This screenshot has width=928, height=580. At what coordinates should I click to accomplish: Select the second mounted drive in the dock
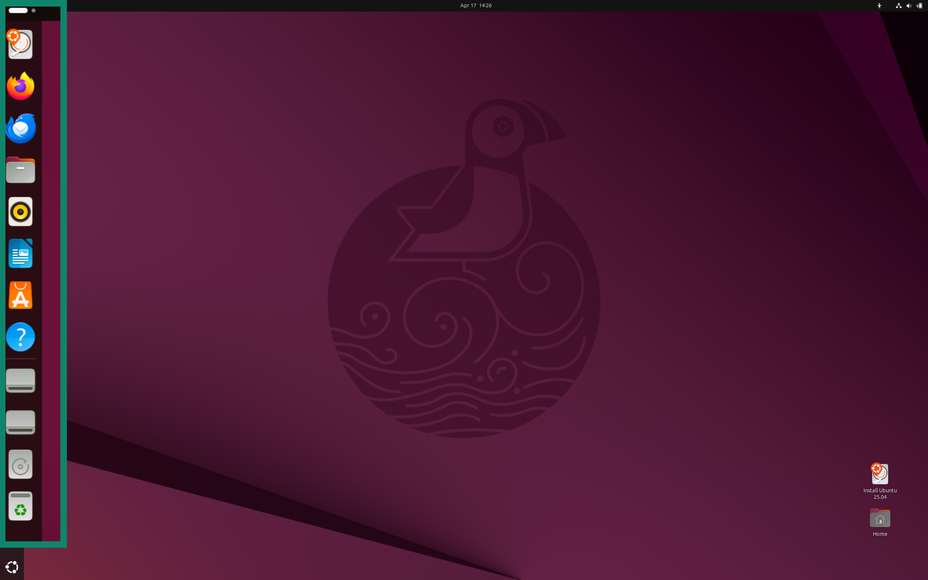coord(20,422)
